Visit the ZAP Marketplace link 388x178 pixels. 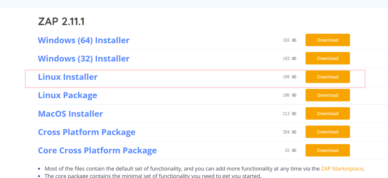[342, 169]
